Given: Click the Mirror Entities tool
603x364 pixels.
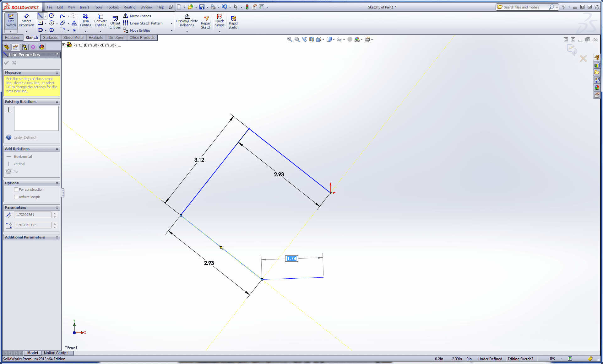Looking at the screenshot, I should point(140,16).
